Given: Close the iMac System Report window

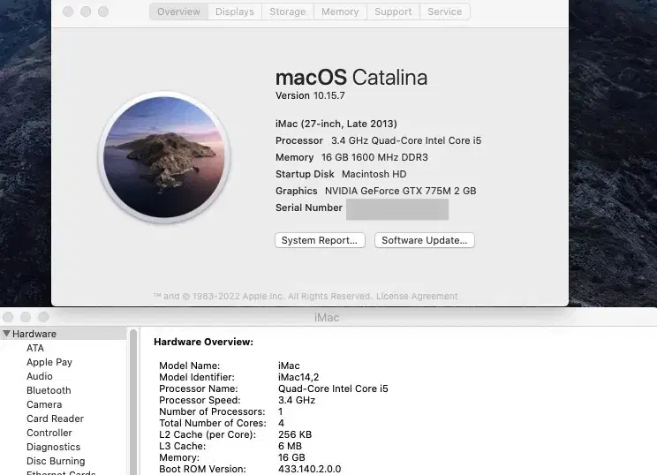Looking at the screenshot, I should [8, 317].
